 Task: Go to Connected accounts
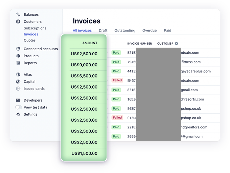pyautogui.click(x=41, y=49)
